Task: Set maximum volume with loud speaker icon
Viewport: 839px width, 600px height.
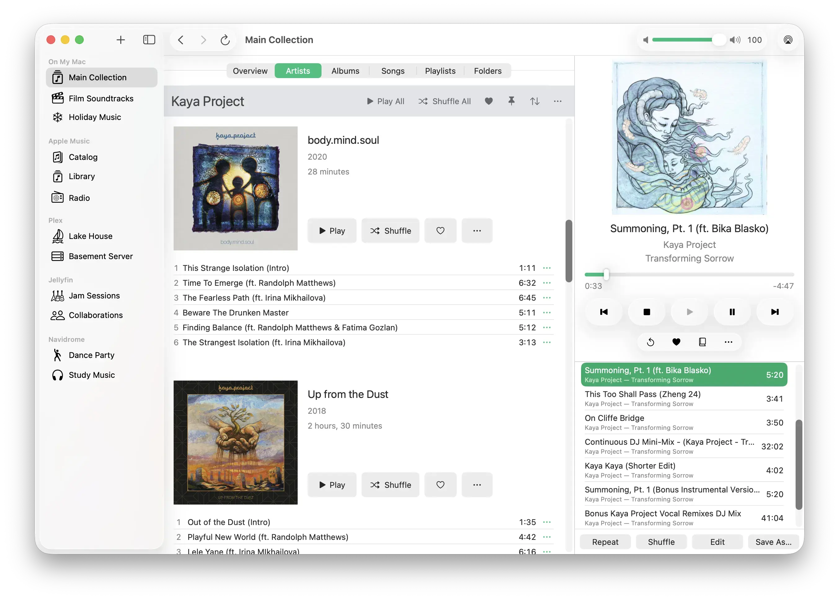Action: click(x=735, y=40)
